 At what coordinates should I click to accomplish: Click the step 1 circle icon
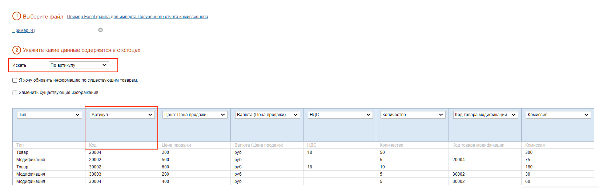17,16
